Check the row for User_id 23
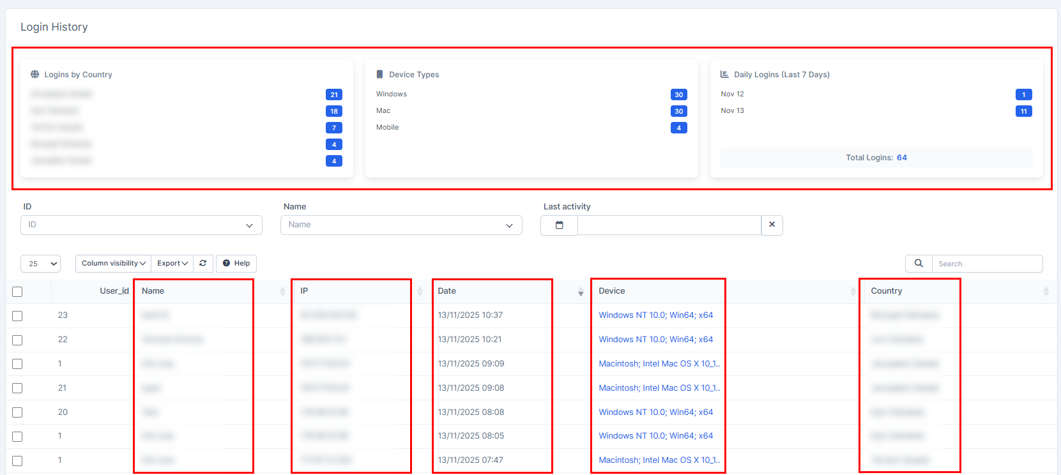The height and width of the screenshot is (475, 1061). coord(17,316)
